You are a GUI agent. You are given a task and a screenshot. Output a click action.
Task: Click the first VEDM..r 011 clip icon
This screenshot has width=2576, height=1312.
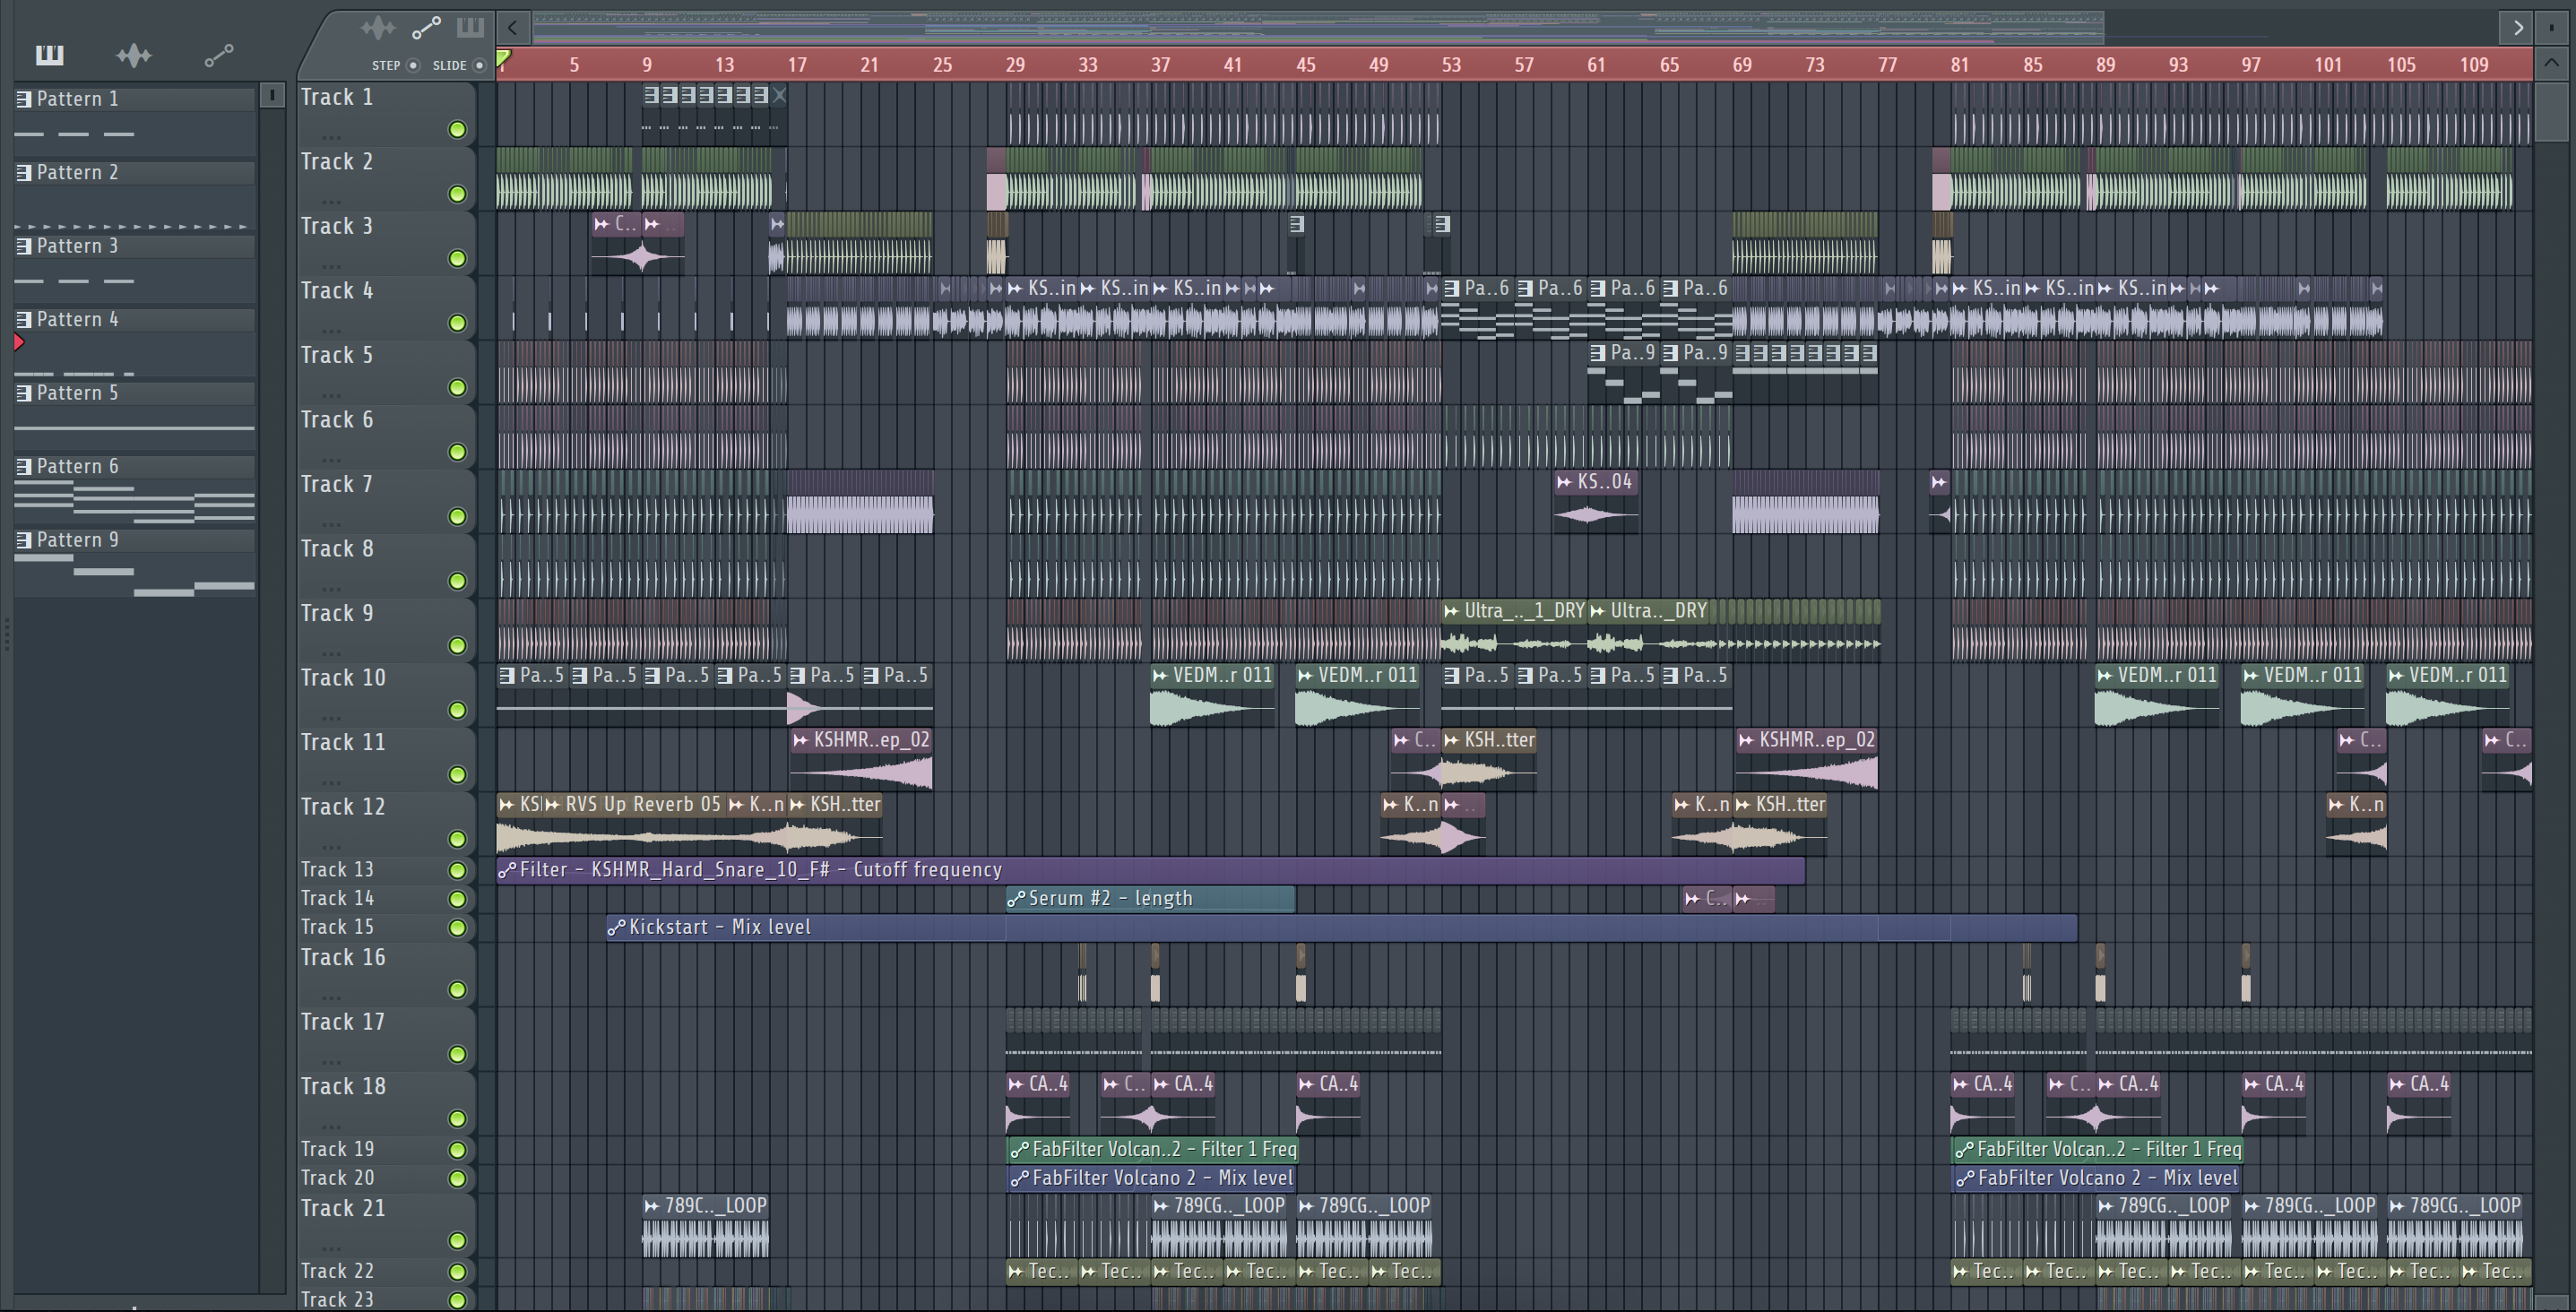coord(1161,676)
